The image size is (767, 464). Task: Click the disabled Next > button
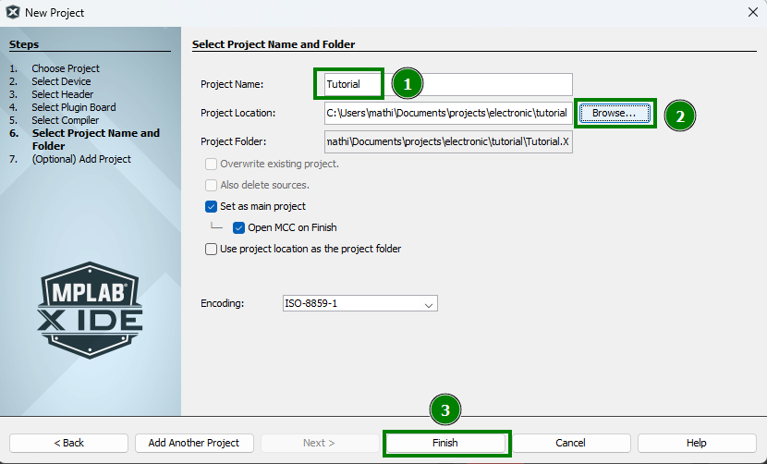coord(320,443)
